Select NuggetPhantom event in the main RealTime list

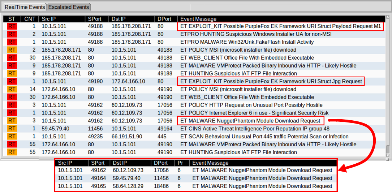[194, 121]
